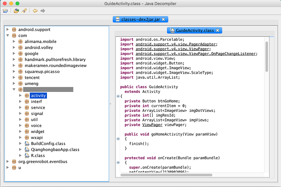The height and width of the screenshot is (187, 281).
Task: Go forward with the right arrow
Action: click(x=43, y=11)
